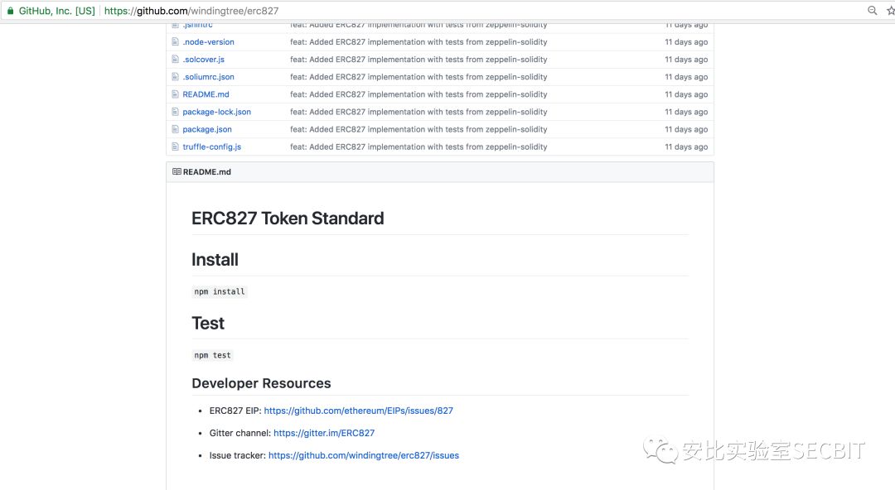Viewport: 895px width, 490px height.
Task: Open README.md in the file list
Action: pyautogui.click(x=206, y=94)
